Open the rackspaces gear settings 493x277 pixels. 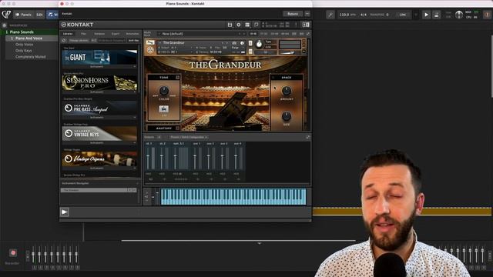click(5, 25)
